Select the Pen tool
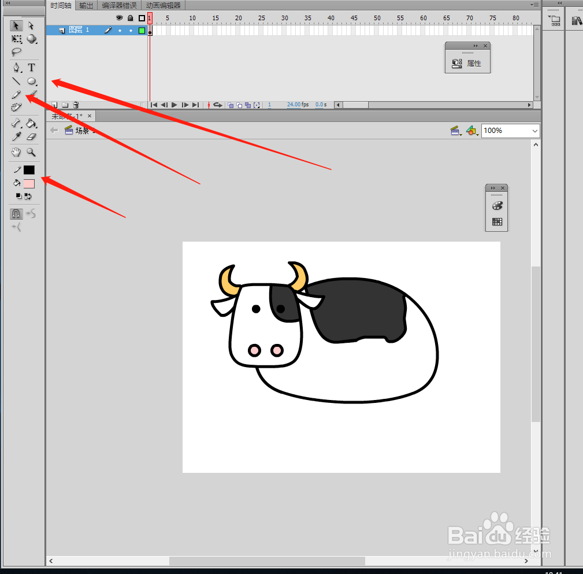 tap(16, 68)
